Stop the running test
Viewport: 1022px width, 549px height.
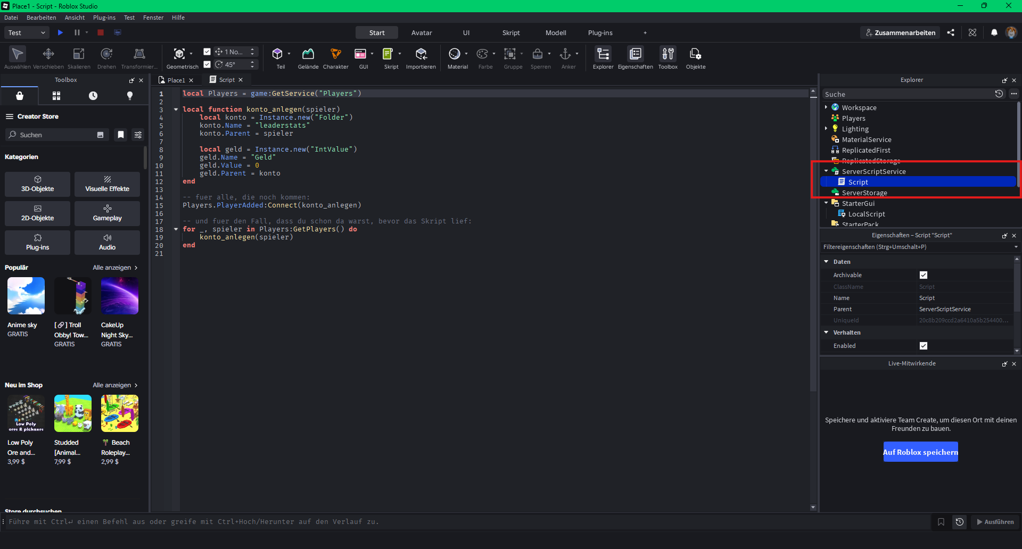[x=100, y=32]
